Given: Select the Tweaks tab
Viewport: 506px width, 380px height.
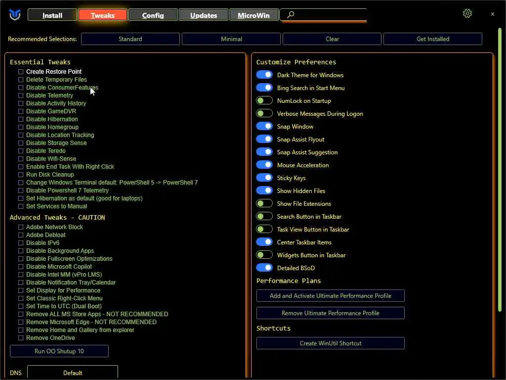Looking at the screenshot, I should pos(103,15).
